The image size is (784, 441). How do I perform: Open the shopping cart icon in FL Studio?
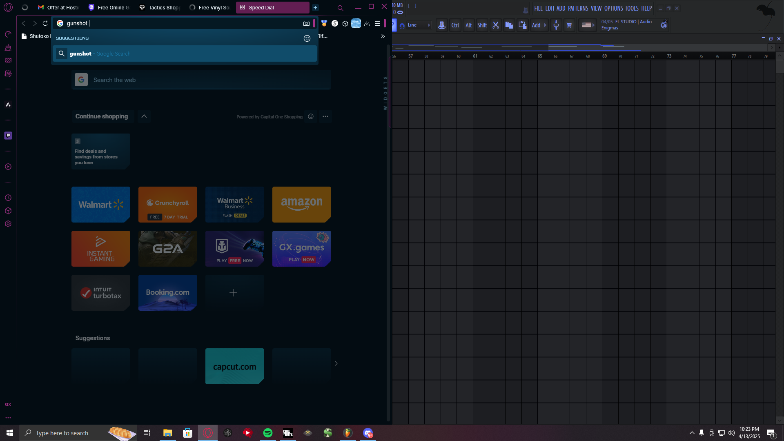569,25
